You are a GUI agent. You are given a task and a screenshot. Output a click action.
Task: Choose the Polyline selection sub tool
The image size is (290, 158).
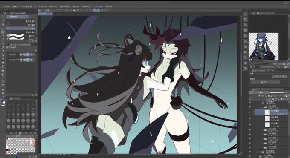pos(21,32)
